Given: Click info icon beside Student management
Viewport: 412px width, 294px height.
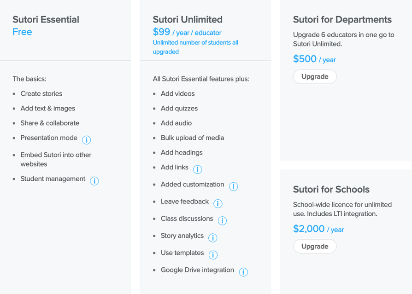Looking at the screenshot, I should coord(94,181).
